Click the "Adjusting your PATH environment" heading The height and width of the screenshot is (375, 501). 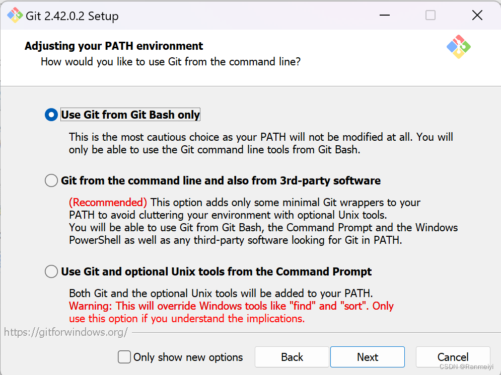[114, 46]
